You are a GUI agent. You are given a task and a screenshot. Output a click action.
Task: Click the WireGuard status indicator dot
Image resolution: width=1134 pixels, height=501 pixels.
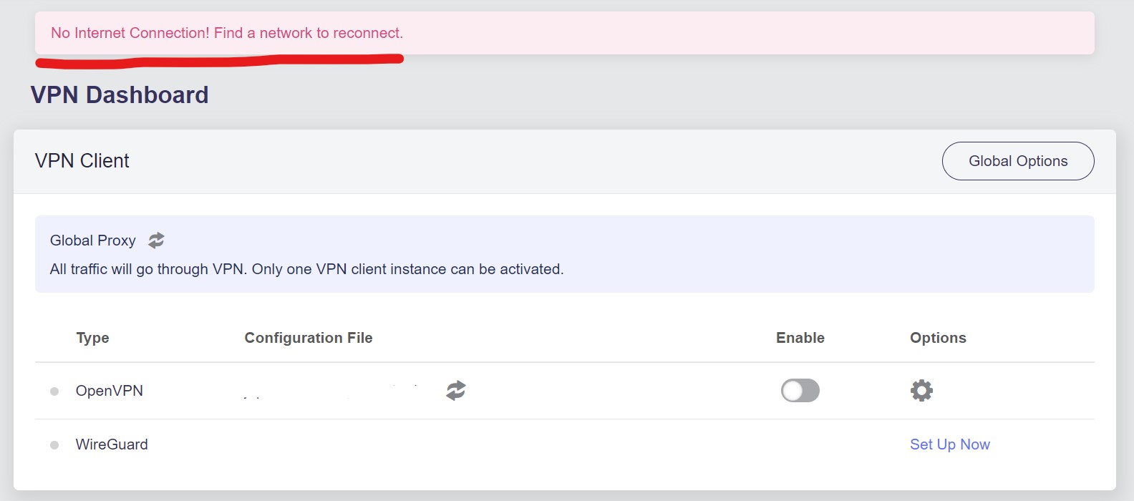pyautogui.click(x=54, y=445)
